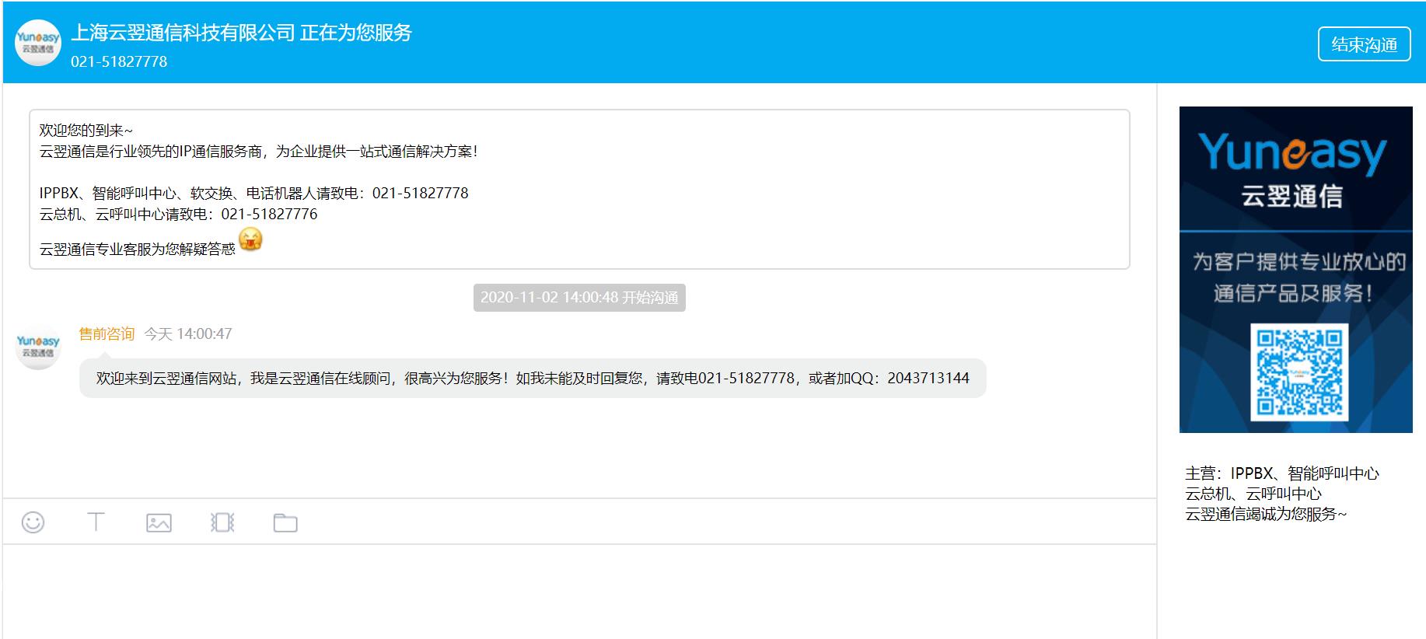
Task: Click the line with phone number 021-51827776
Action: pyautogui.click(x=179, y=214)
